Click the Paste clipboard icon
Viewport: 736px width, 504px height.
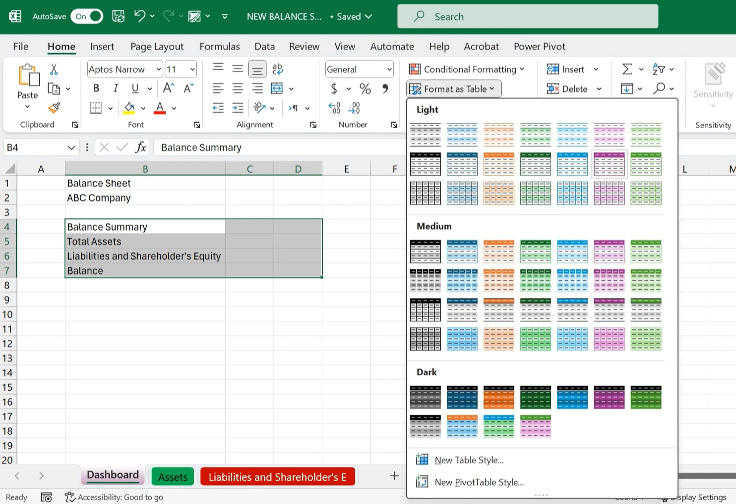(x=28, y=76)
